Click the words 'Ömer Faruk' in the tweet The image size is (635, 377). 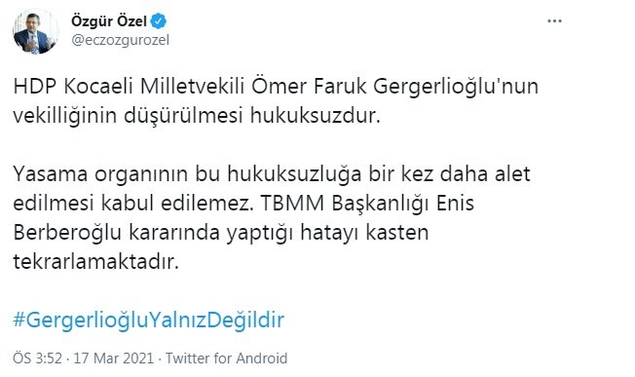coord(309,87)
